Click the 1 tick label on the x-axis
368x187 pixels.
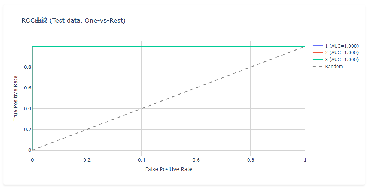pos(304,160)
